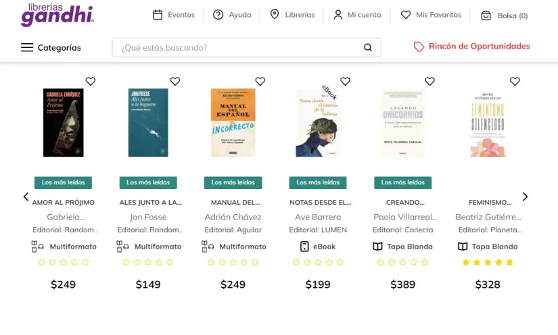The width and height of the screenshot is (558, 335).
Task: Click the Librerías Gandhi logo
Action: pyautogui.click(x=57, y=14)
